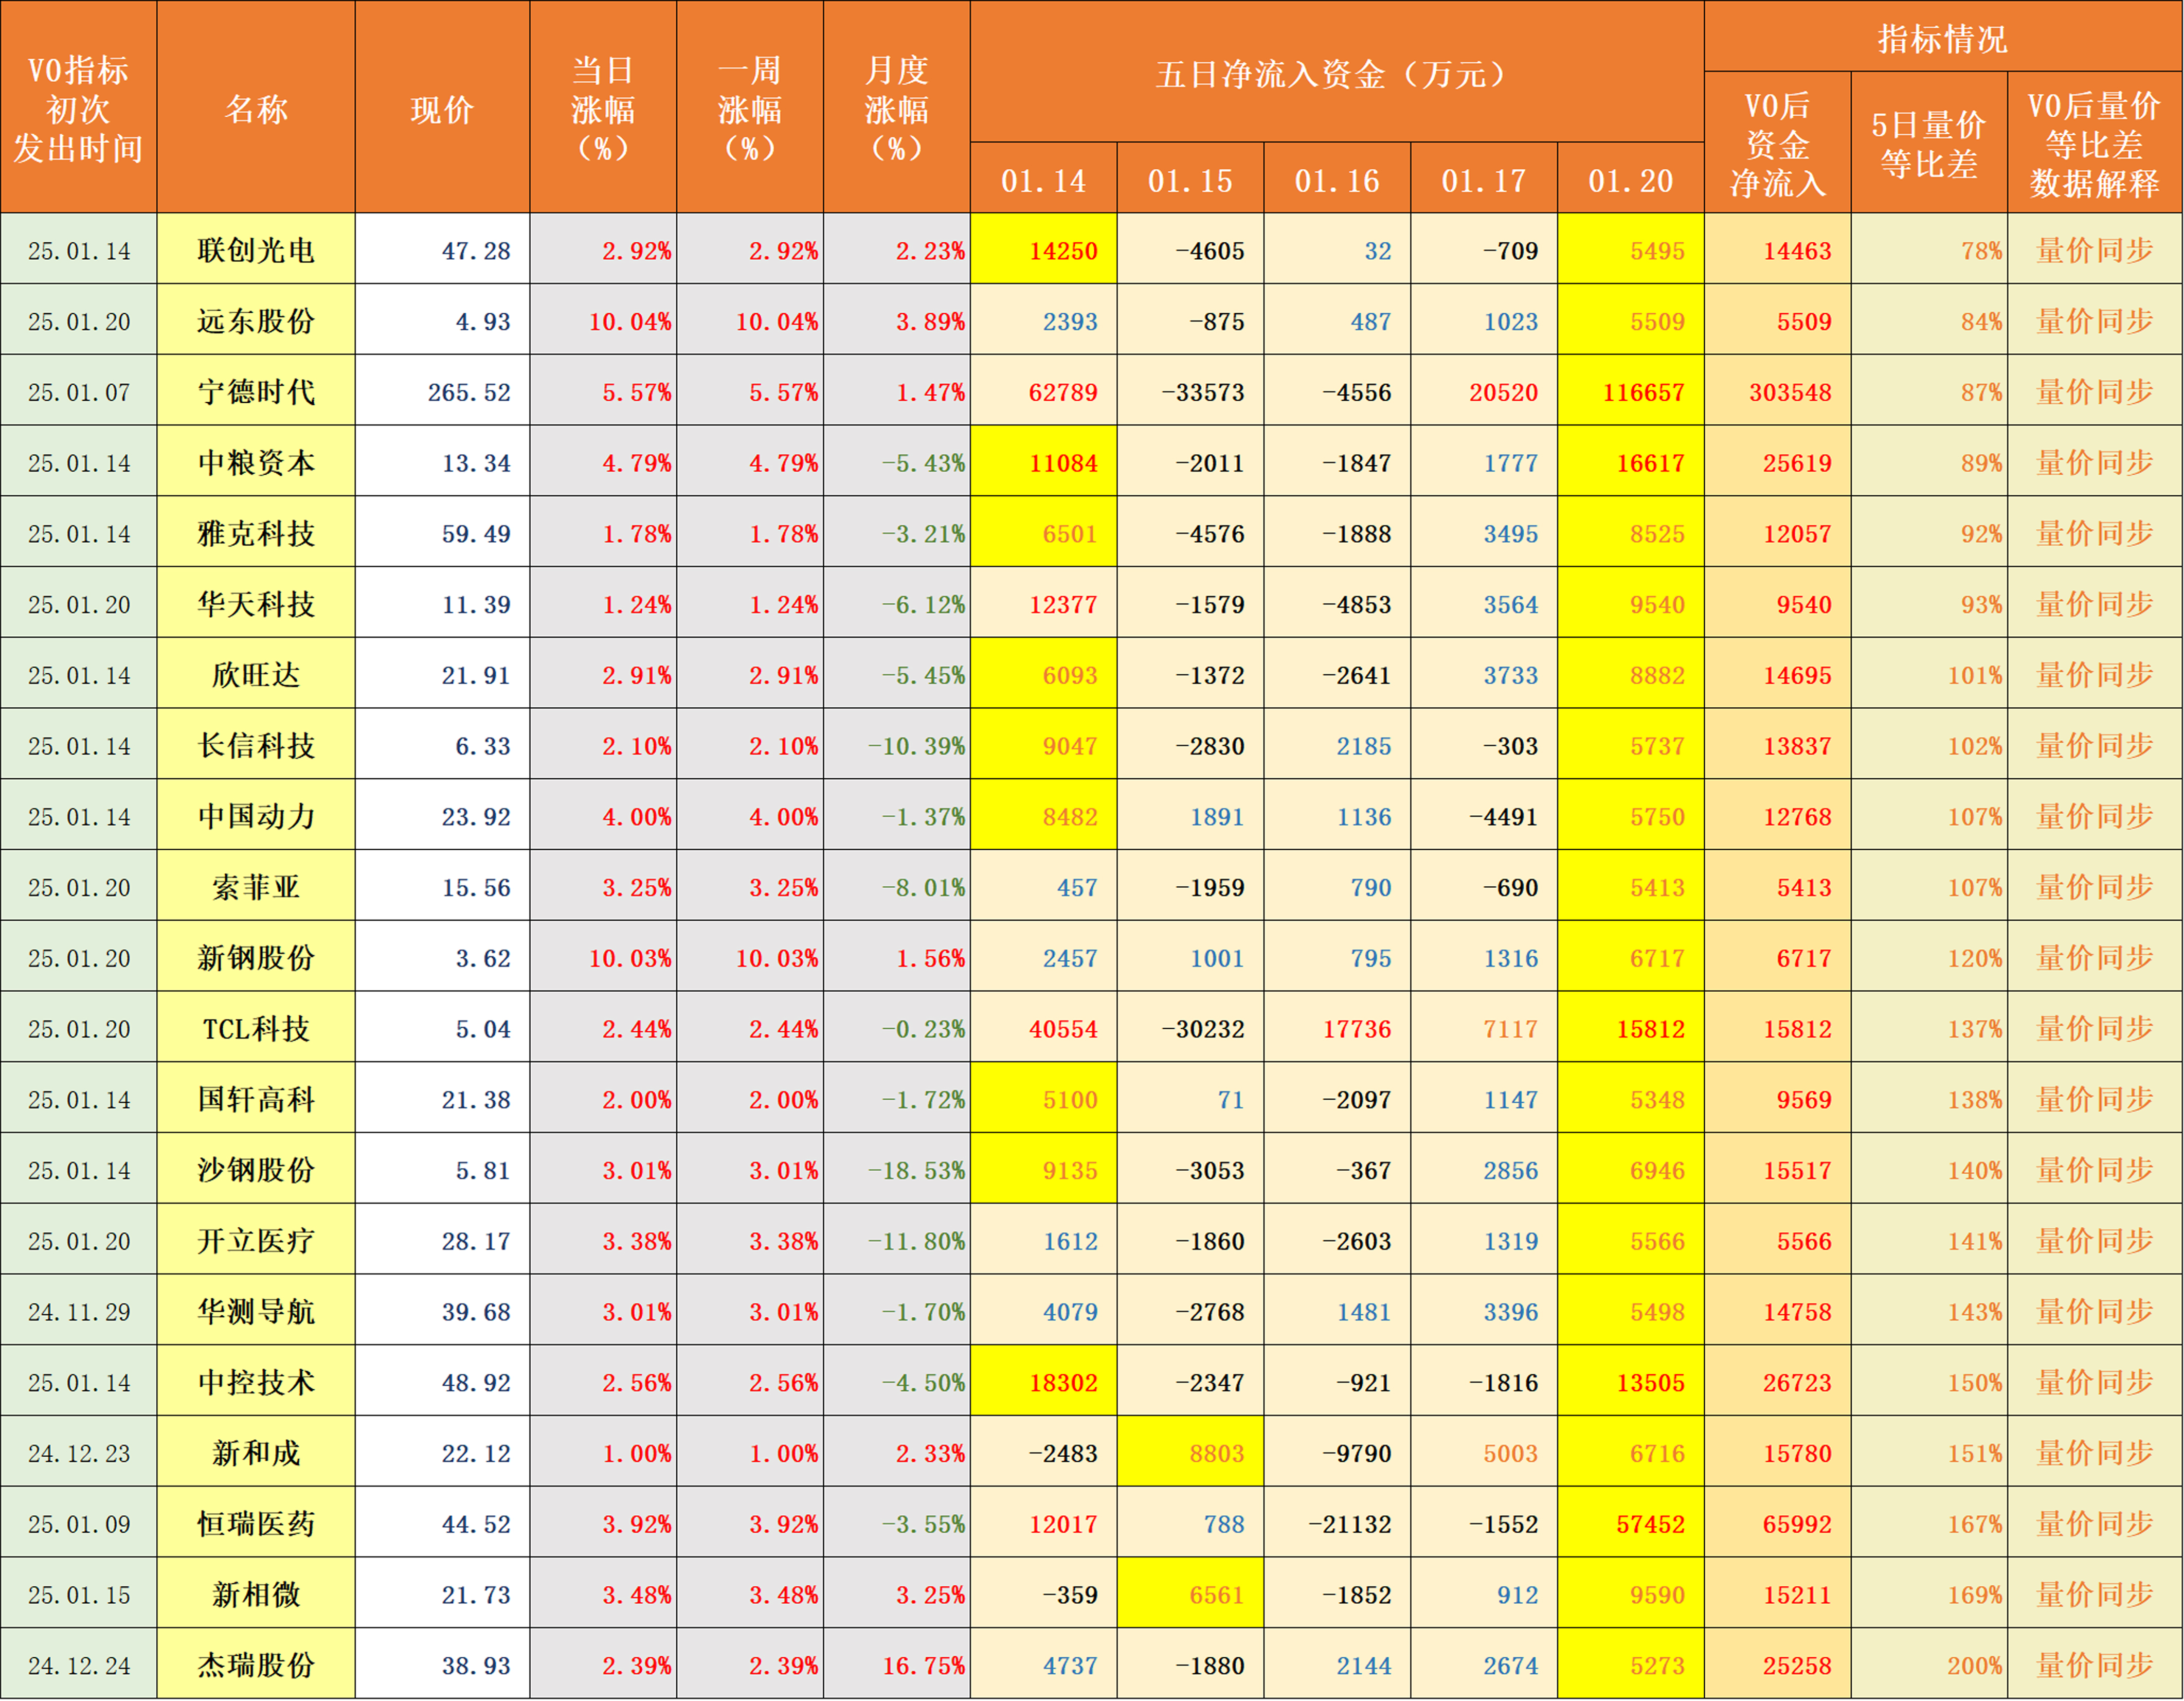Click the 200% ratio cell for 杰瑞股份
Image resolution: width=2184 pixels, height=1701 pixels.
click(1928, 1665)
